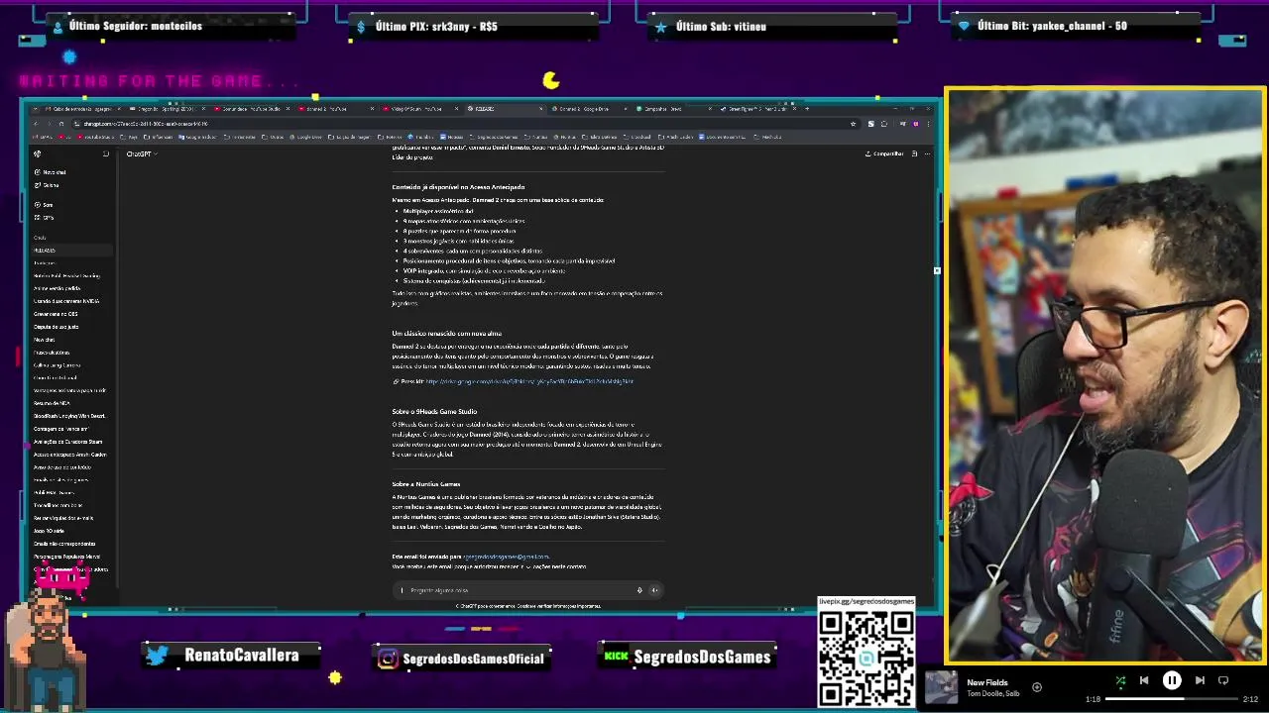This screenshot has width=1269, height=713.
Task: Switch to the 'Compartilhar - Drive' tab
Action: [x=674, y=109]
